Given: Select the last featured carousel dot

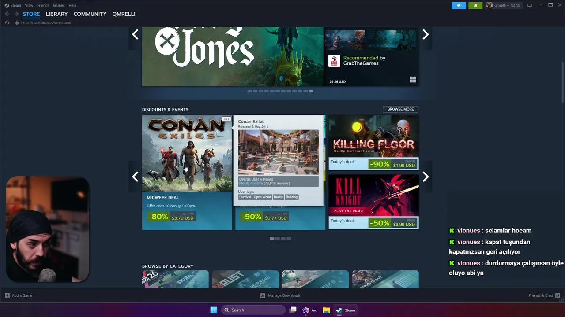Looking at the screenshot, I should 311,91.
